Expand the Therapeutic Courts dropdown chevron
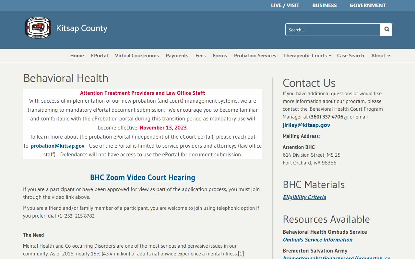Image resolution: width=415 pixels, height=259 pixels. (330, 56)
